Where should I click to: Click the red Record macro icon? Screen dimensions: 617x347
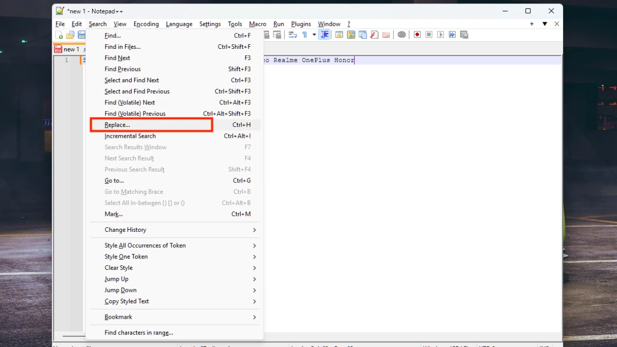tap(418, 35)
